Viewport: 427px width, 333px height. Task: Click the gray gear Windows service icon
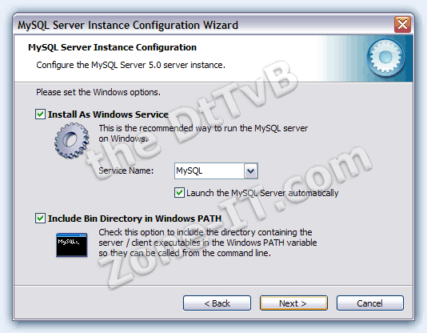coord(72,140)
